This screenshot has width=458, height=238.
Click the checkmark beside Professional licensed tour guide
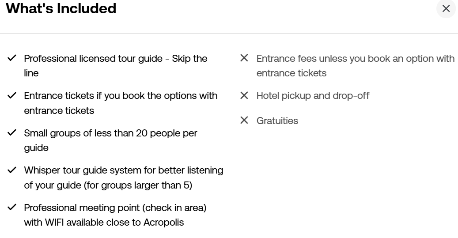(12, 58)
